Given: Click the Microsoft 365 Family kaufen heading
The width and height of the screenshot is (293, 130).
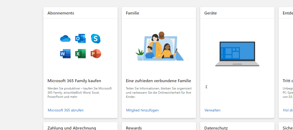Looking at the screenshot, I should (x=74, y=81).
